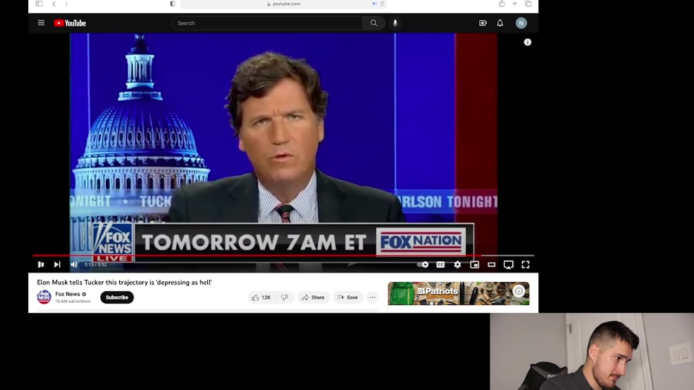Open the 4Patriots ad banner
This screenshot has width=694, height=390.
click(459, 293)
